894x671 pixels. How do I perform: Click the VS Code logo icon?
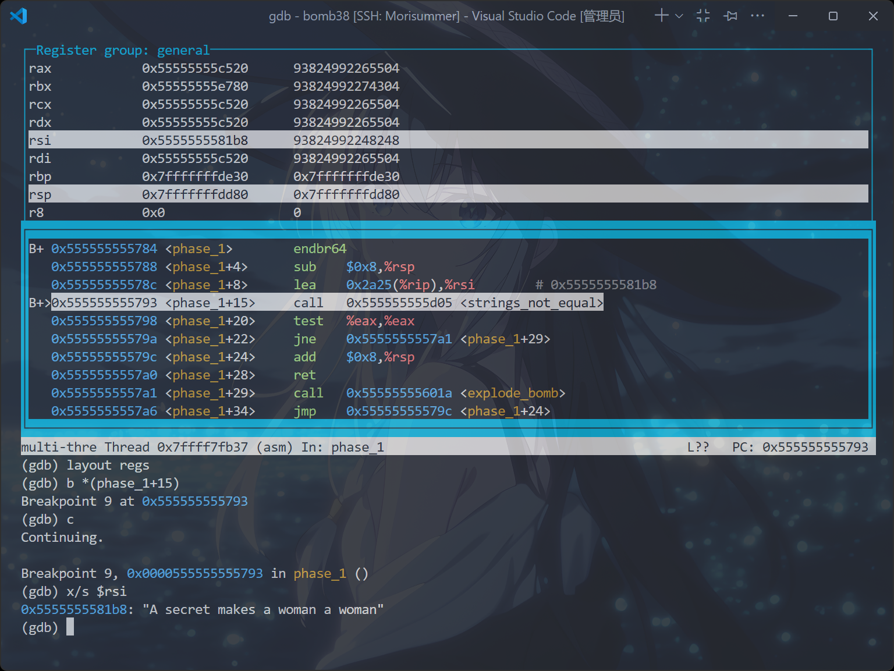19,16
